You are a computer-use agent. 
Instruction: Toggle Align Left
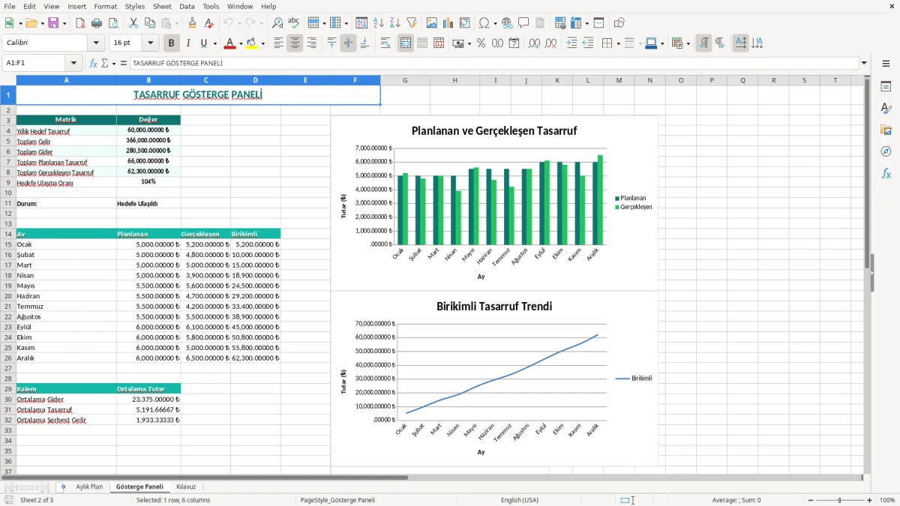(x=278, y=43)
